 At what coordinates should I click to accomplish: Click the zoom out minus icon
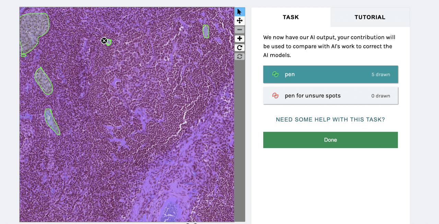point(239,30)
